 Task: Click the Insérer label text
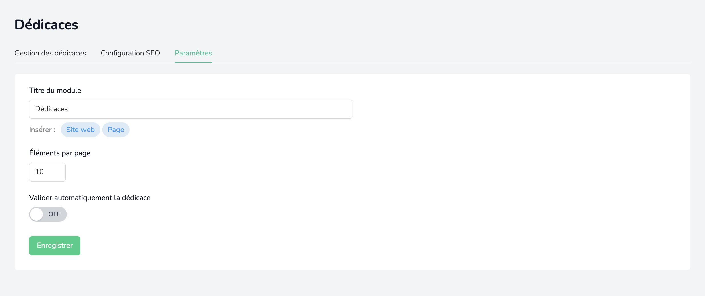[x=42, y=130]
